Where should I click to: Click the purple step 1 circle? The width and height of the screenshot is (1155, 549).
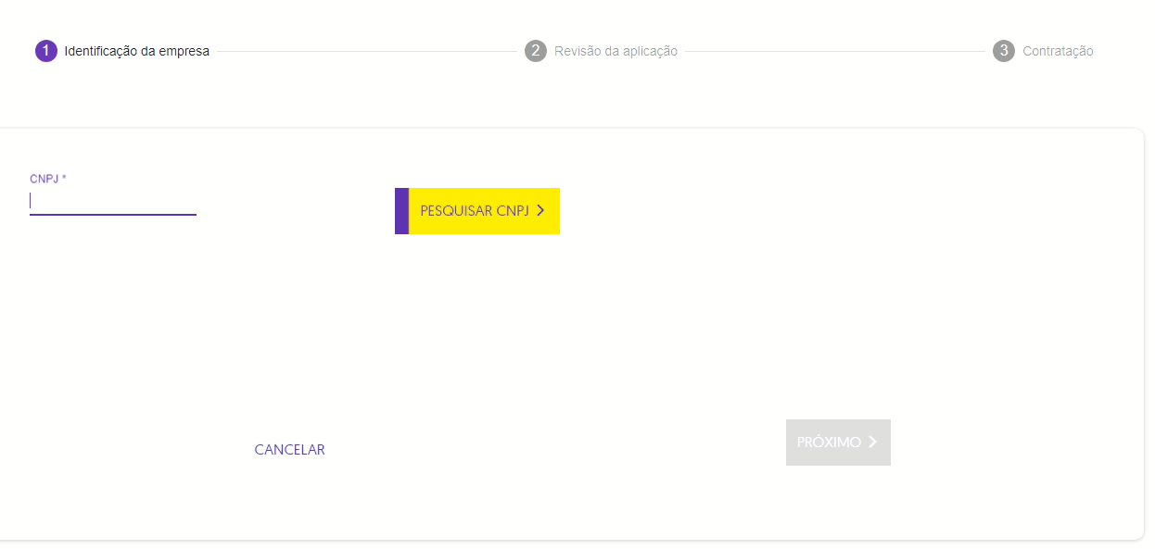[46, 51]
